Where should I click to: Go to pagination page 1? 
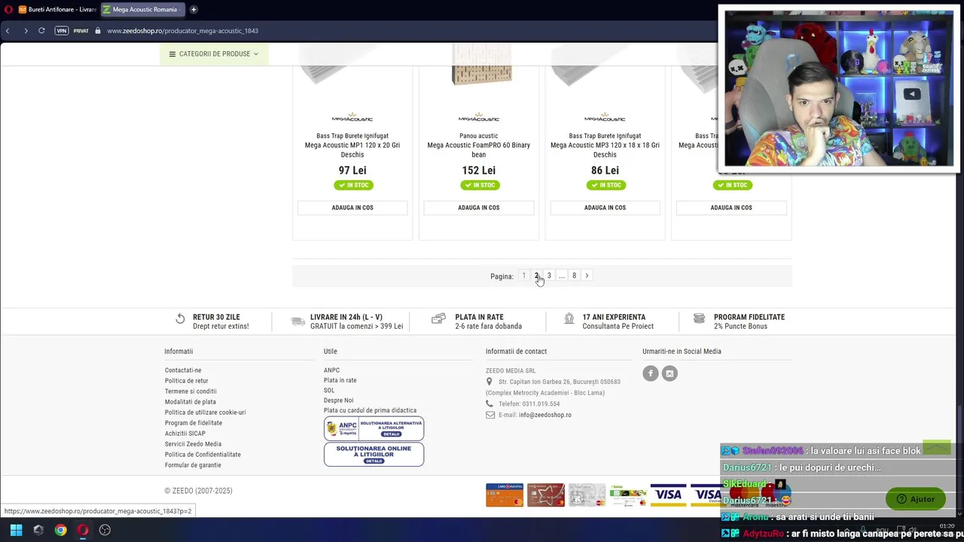[x=524, y=276]
